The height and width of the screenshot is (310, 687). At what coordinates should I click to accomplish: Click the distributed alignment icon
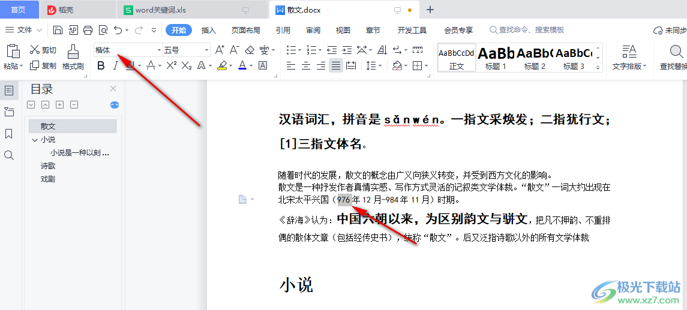point(351,66)
